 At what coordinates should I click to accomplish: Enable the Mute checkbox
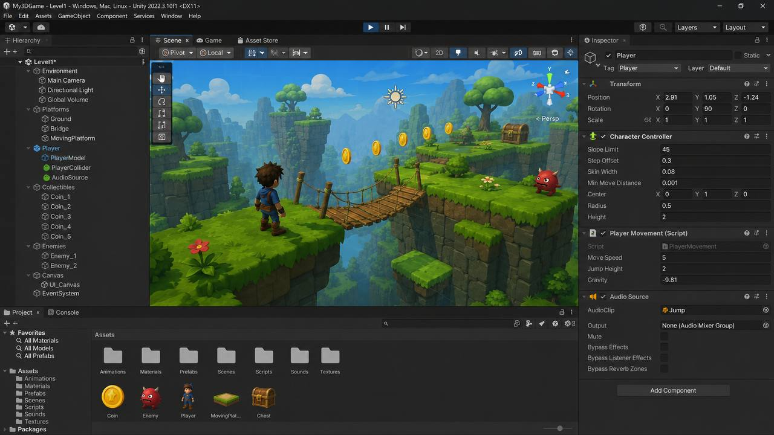664,337
